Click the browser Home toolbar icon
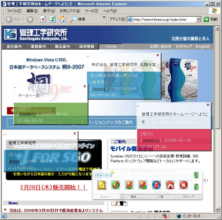This screenshot has width=222, height=220. click(x=62, y=19)
